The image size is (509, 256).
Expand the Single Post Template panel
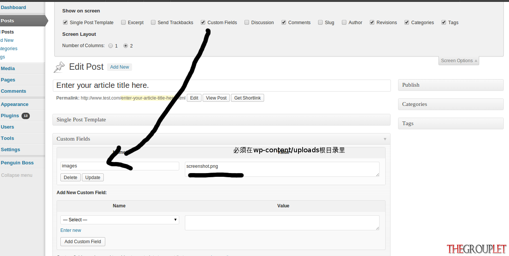coord(221,120)
